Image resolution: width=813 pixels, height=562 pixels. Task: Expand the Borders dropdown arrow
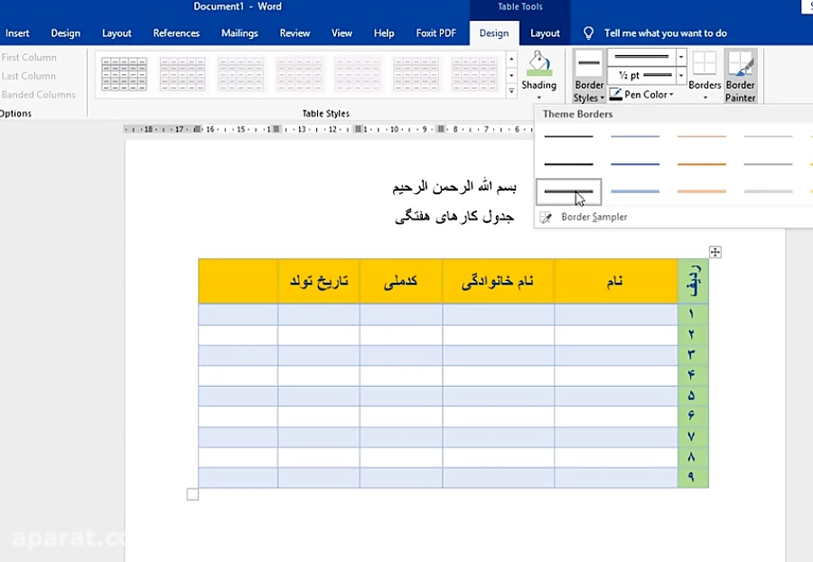pyautogui.click(x=706, y=98)
